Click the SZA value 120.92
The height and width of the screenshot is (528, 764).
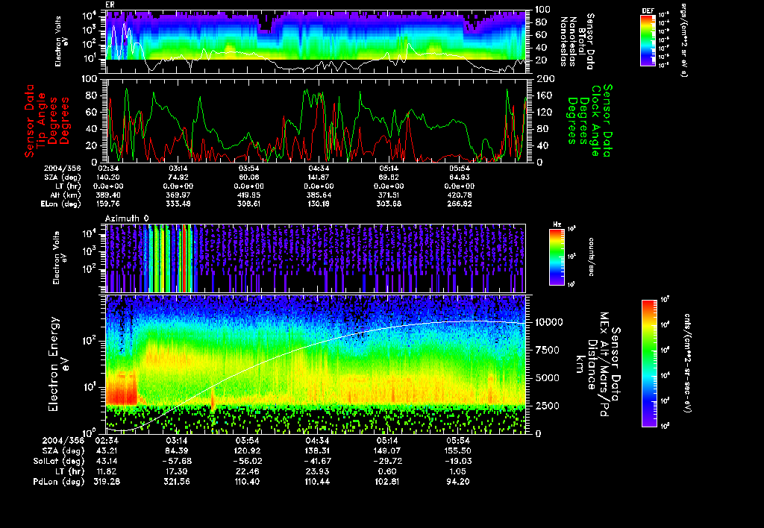[247, 450]
